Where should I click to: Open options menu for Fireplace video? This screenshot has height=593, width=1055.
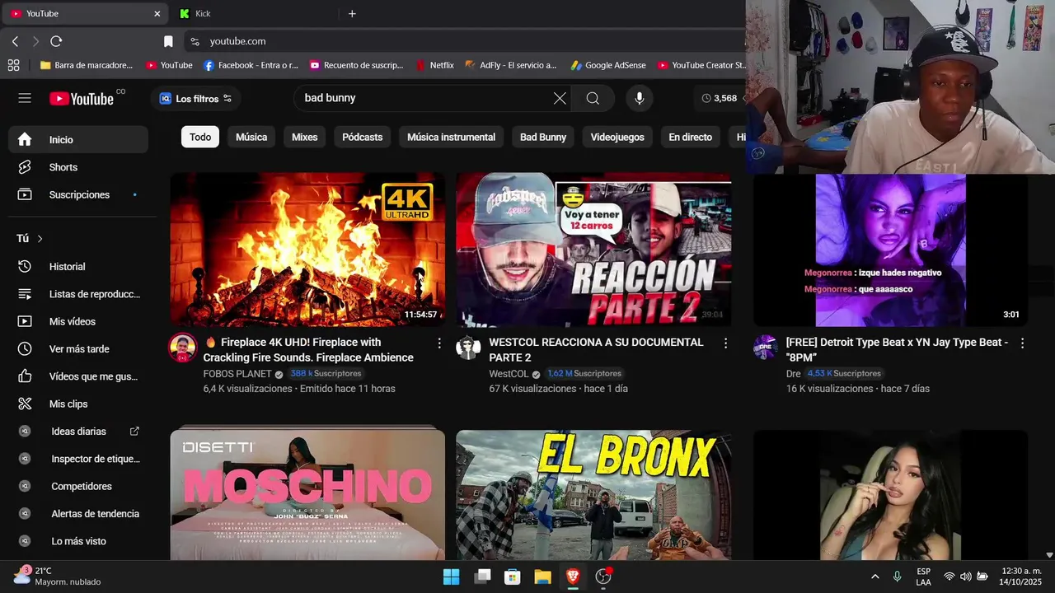click(x=439, y=343)
